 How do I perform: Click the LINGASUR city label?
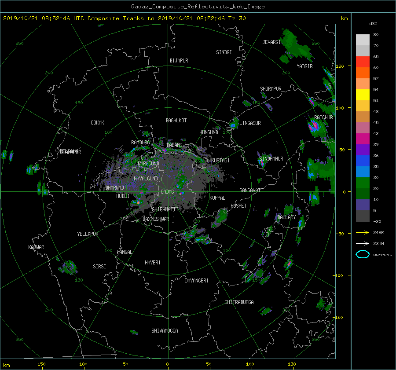(250, 123)
